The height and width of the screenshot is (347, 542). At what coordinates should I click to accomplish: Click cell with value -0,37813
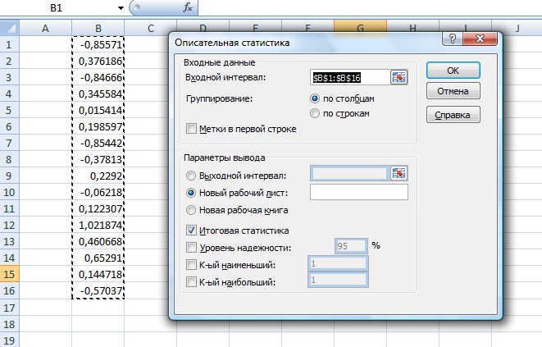[98, 159]
